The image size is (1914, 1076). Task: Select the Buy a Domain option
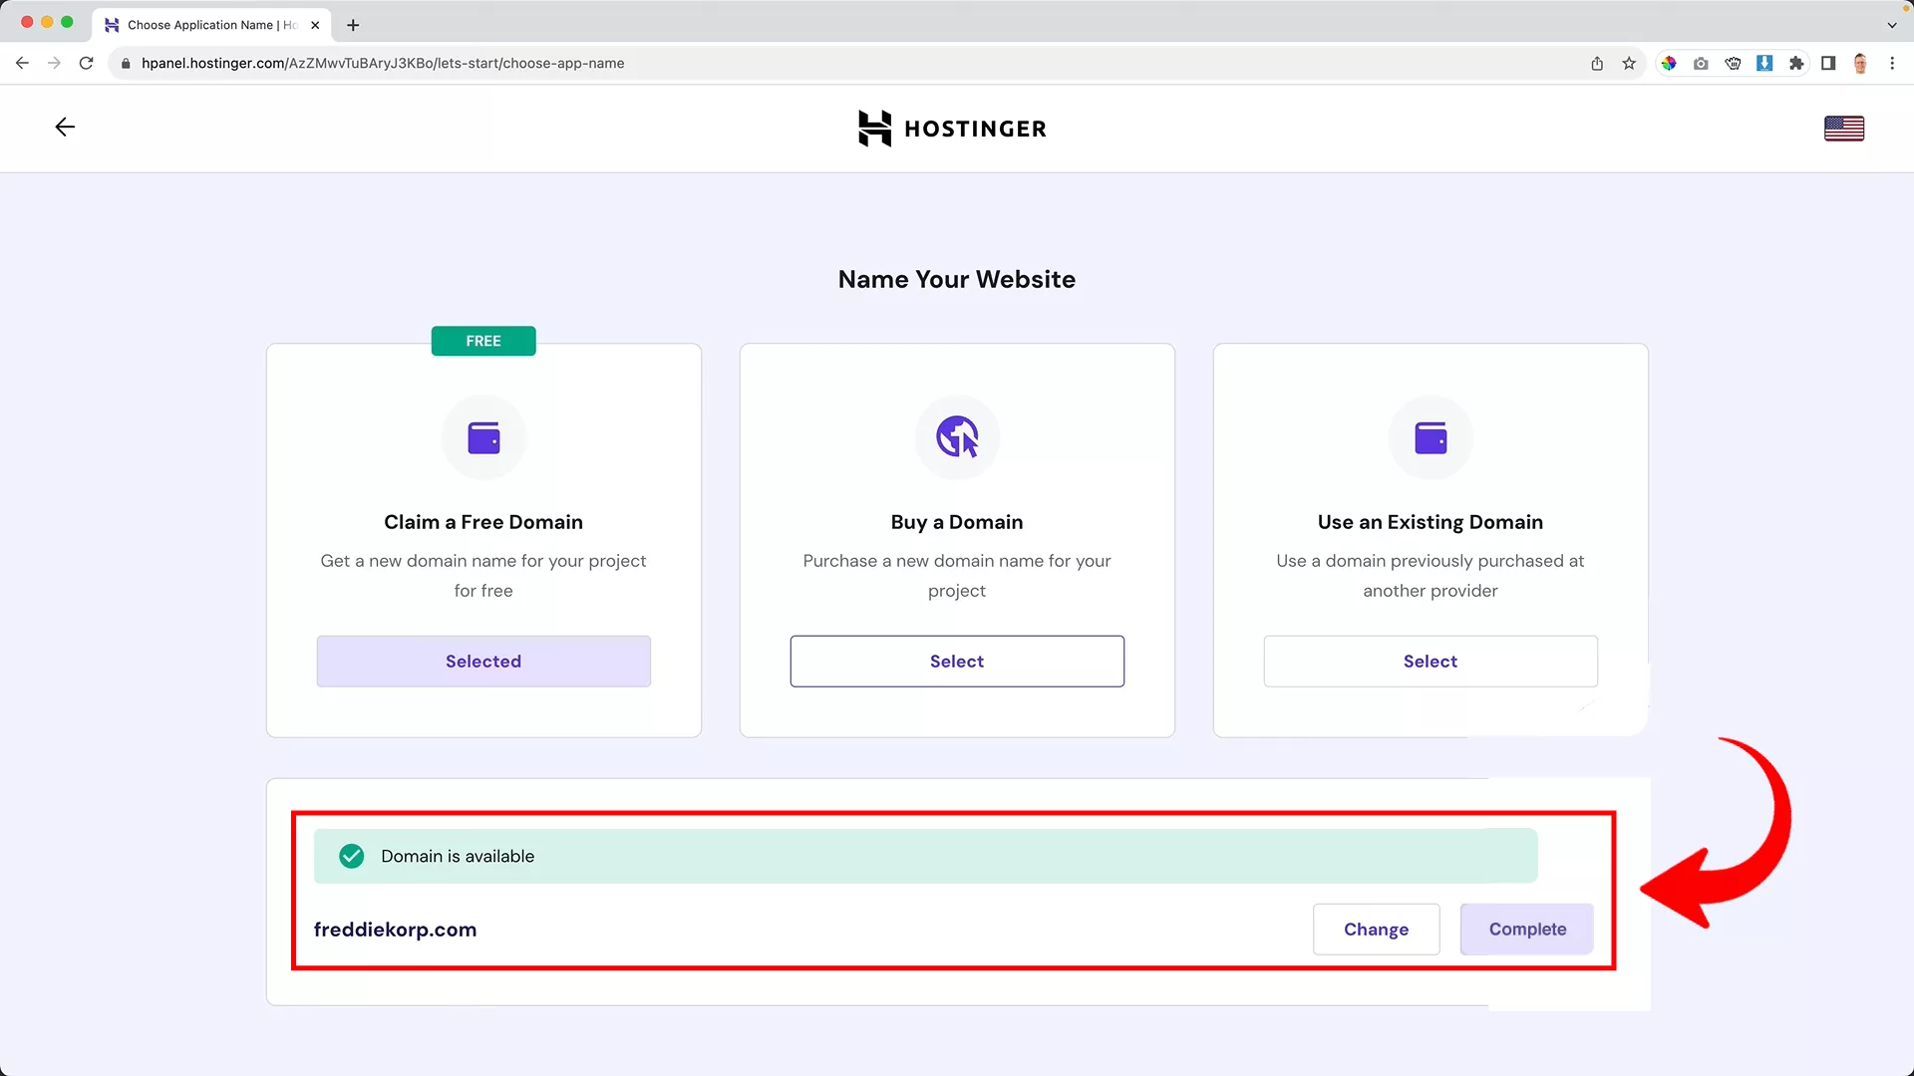pos(957,661)
